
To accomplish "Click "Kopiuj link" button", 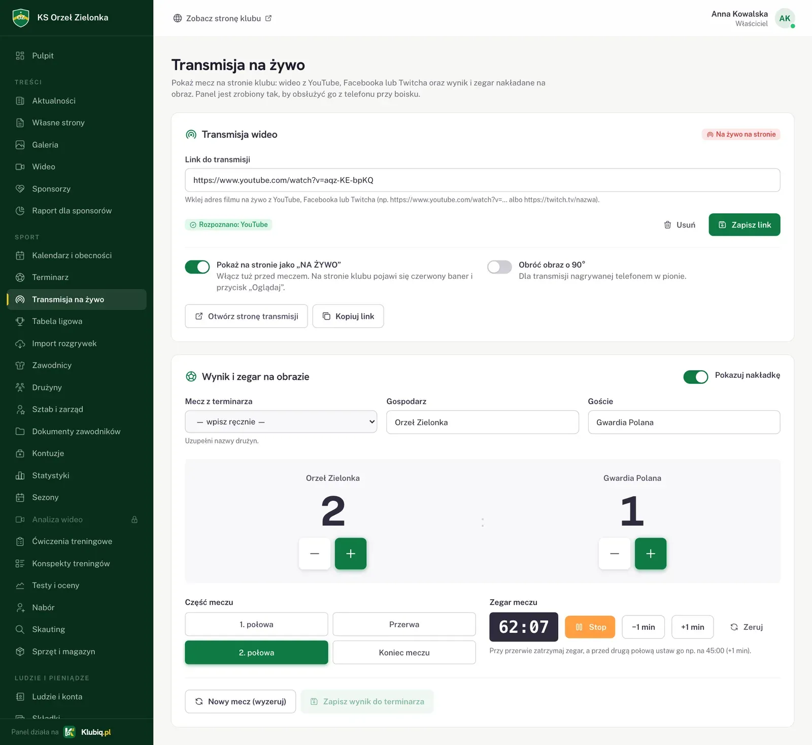I will coord(348,316).
